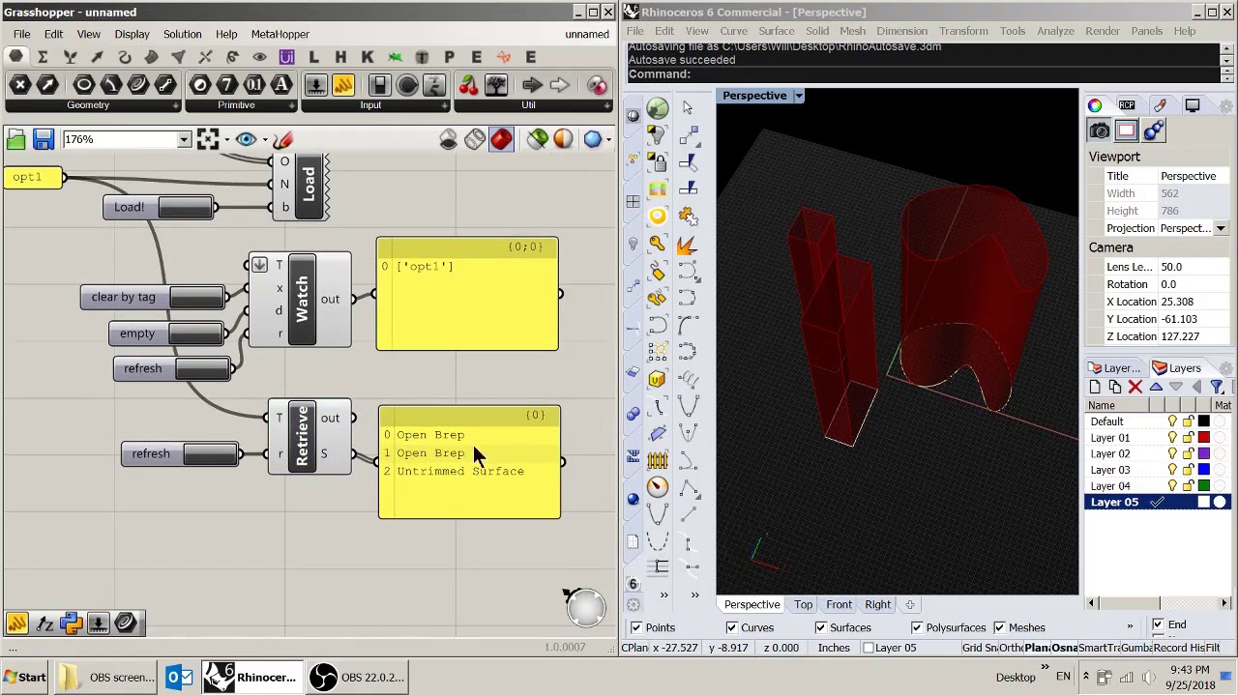The image size is (1238, 696).
Task: Toggle the Meshes selection filter checkbox
Action: pos(999,628)
